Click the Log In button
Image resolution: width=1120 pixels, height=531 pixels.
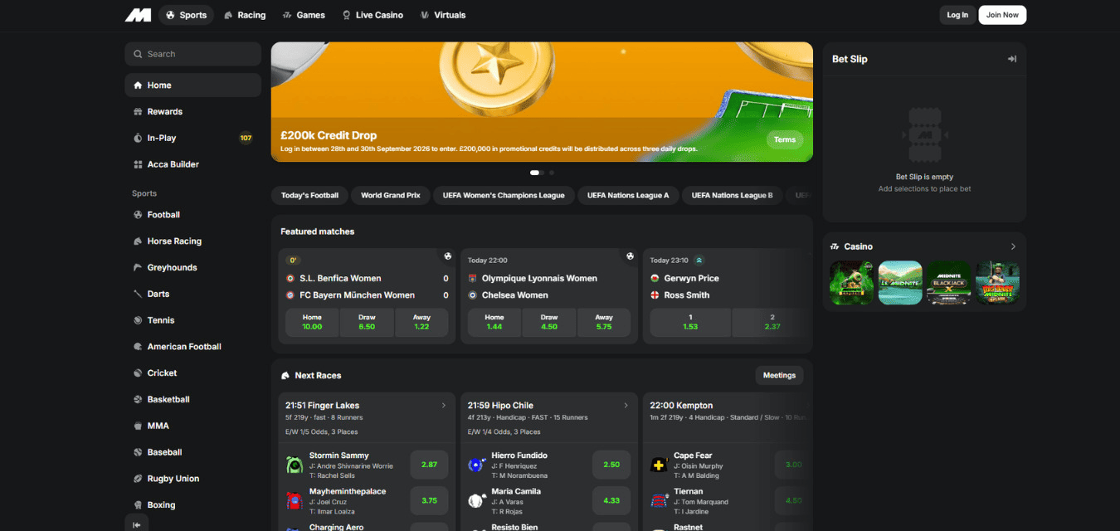coord(957,15)
